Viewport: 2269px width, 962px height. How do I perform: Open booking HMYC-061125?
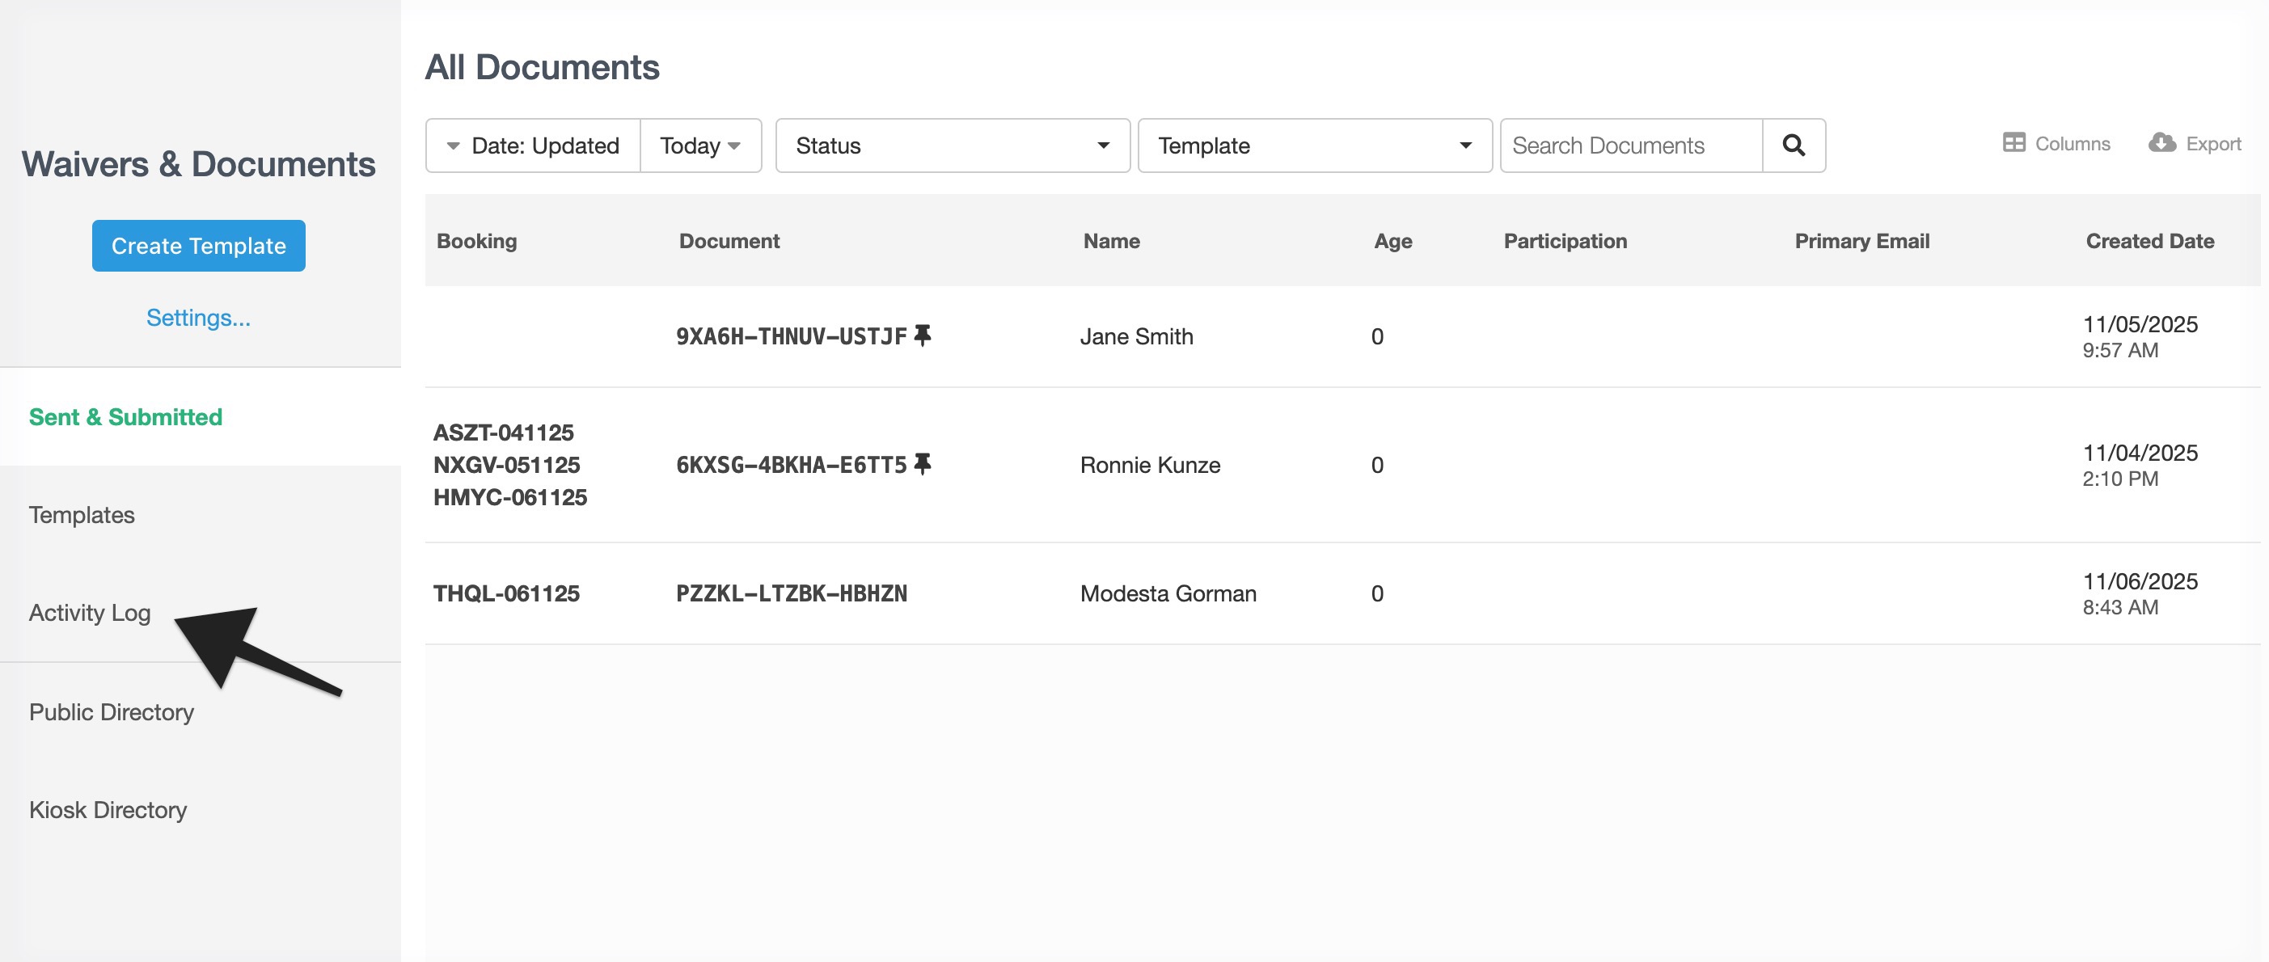[x=510, y=497]
